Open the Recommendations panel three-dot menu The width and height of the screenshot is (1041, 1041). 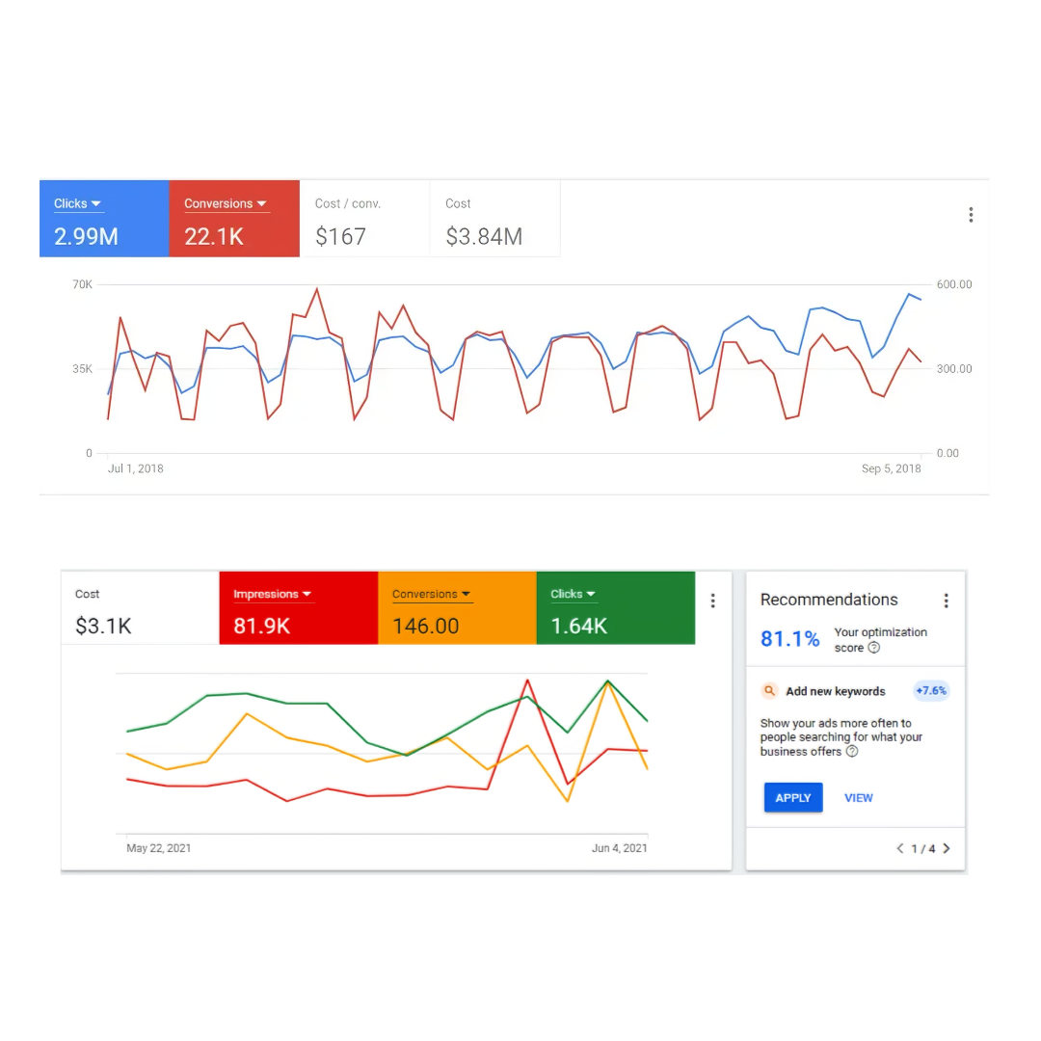(947, 601)
